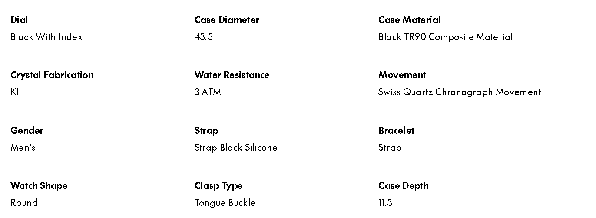This screenshot has width=596, height=218.
Task: Select the K1 crystal value
Action: (x=15, y=92)
